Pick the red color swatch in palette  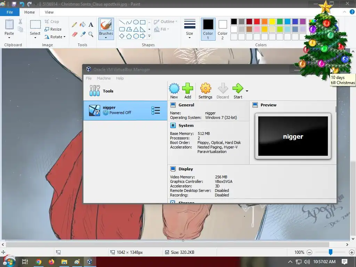(257, 22)
